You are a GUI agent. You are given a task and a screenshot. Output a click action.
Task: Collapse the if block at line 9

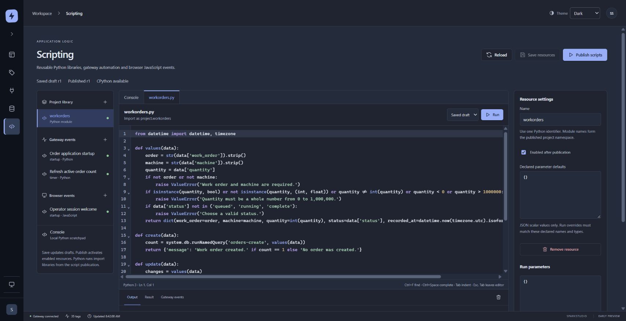coord(129,193)
